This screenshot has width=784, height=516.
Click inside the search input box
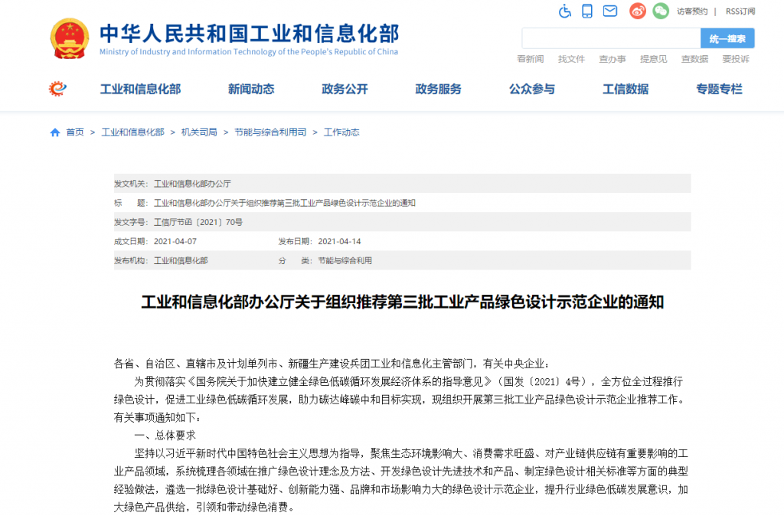[x=609, y=38]
